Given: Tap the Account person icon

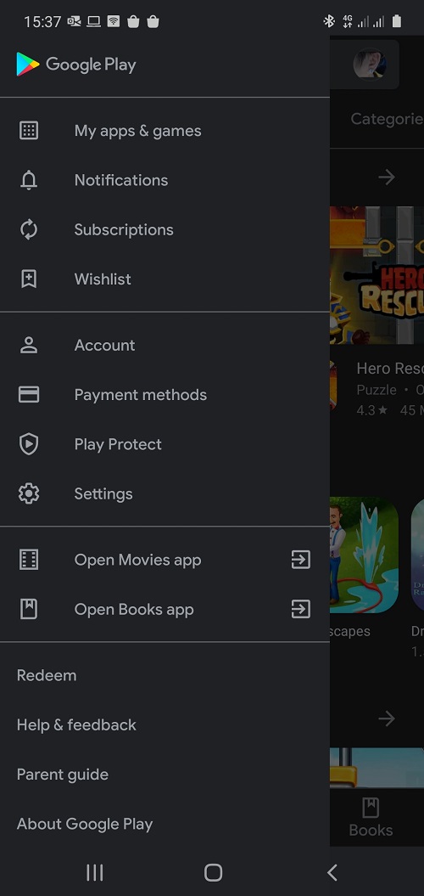Looking at the screenshot, I should click(29, 345).
